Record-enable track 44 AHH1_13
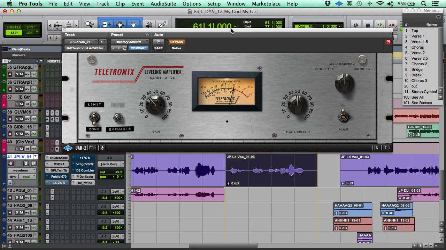The height and width of the screenshot is (250, 446). coord(10,227)
